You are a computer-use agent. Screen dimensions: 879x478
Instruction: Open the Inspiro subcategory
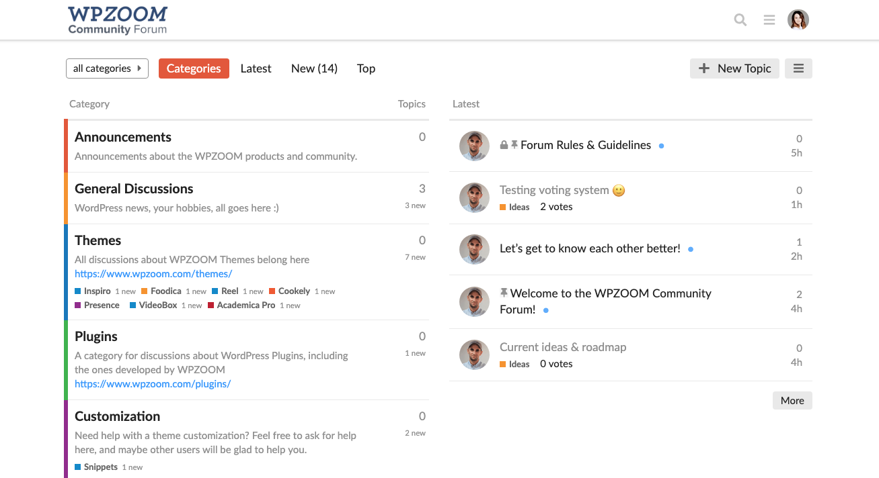tap(93, 291)
